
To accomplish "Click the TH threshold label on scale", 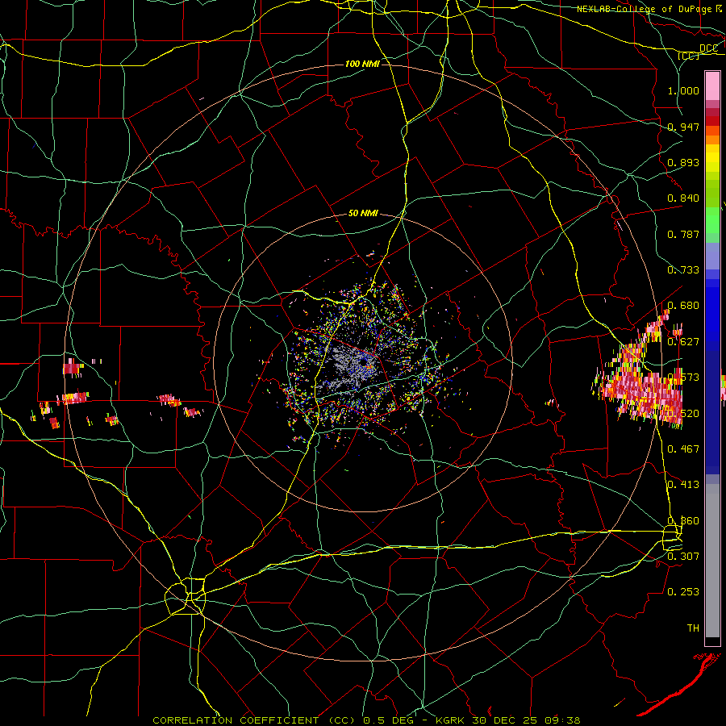I will point(693,628).
